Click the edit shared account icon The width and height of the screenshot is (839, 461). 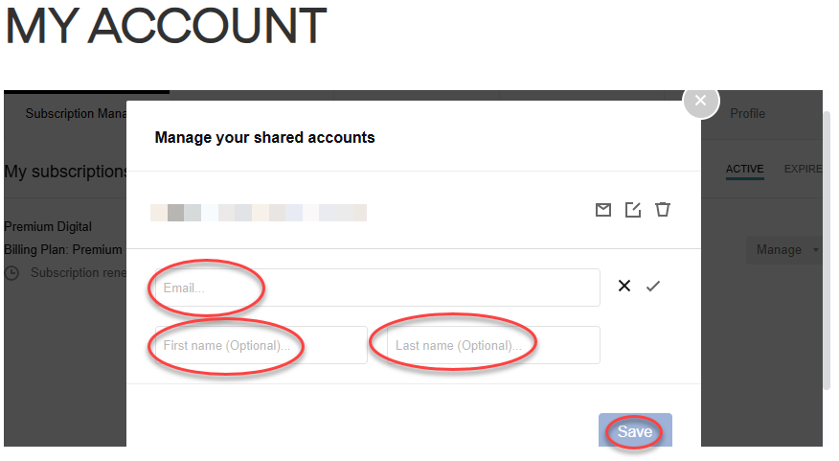pos(632,210)
